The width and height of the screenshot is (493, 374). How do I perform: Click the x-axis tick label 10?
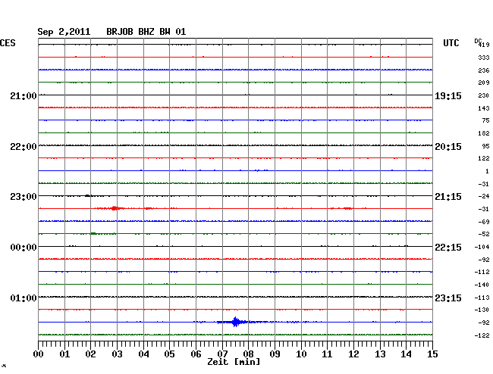(301, 354)
